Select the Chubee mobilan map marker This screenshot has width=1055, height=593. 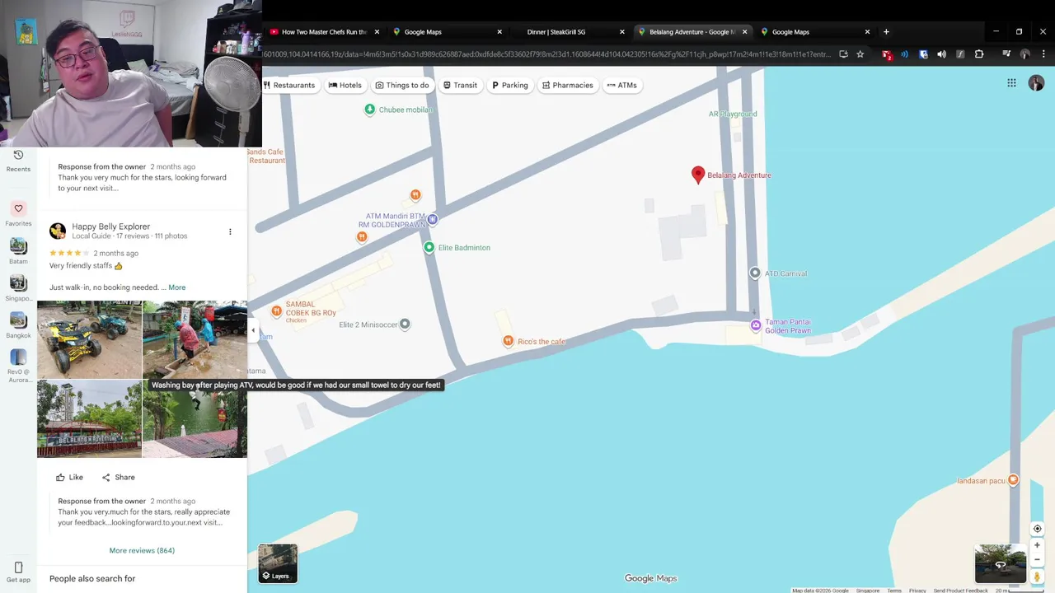pyautogui.click(x=370, y=110)
